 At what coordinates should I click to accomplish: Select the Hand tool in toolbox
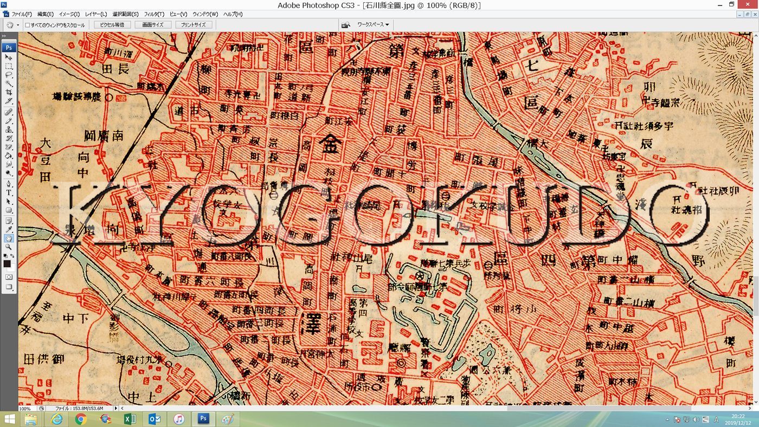[9, 238]
